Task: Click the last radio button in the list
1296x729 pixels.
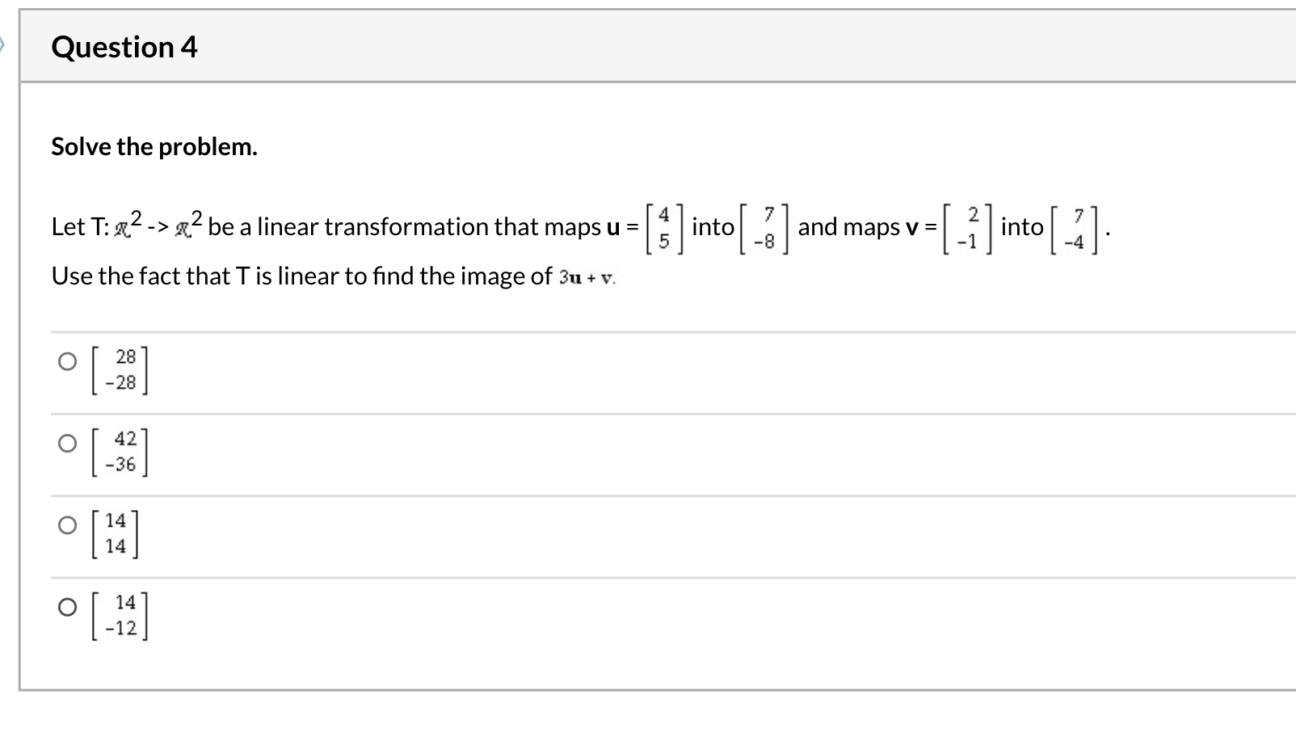Action: pos(67,607)
